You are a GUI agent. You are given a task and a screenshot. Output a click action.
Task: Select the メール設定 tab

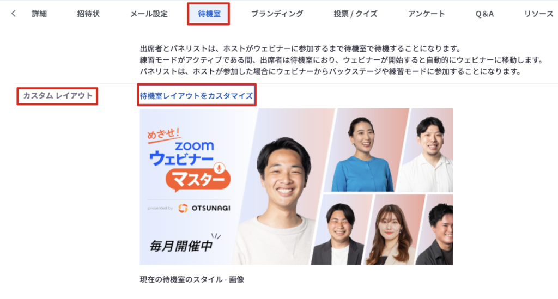tap(149, 14)
